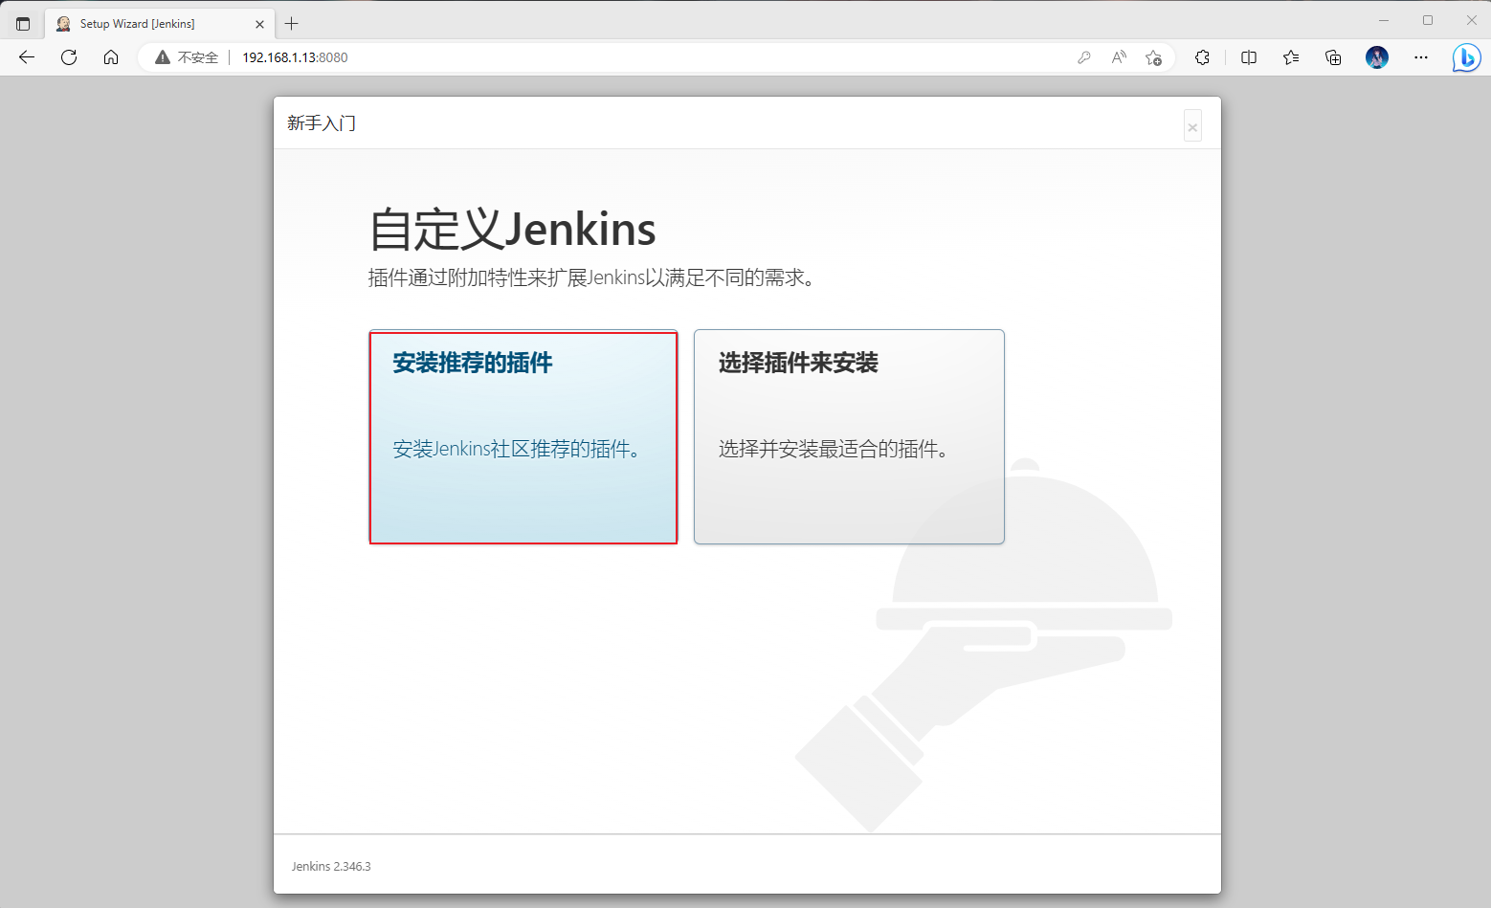1491x908 pixels.
Task: Toggle split screen view
Action: (x=1249, y=57)
